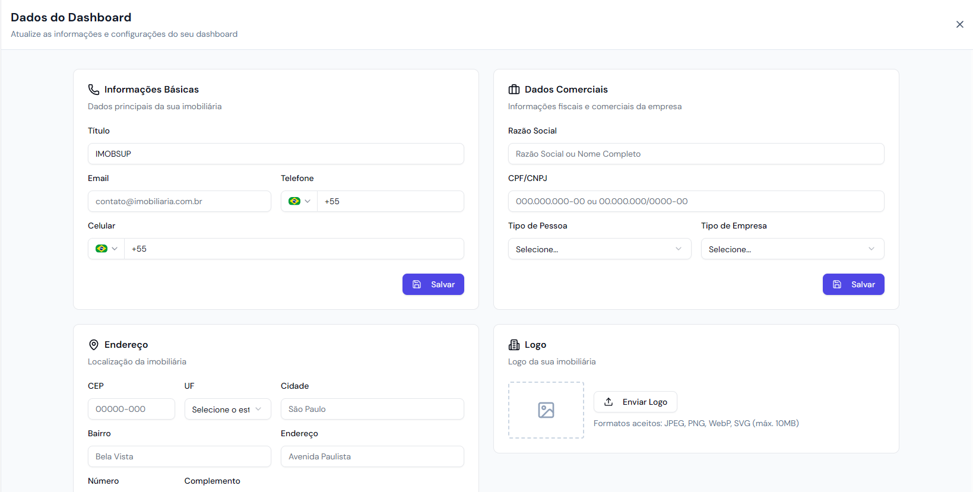Save the Dados Comerciais section
Viewport: 973px width, 492px height.
853,284
